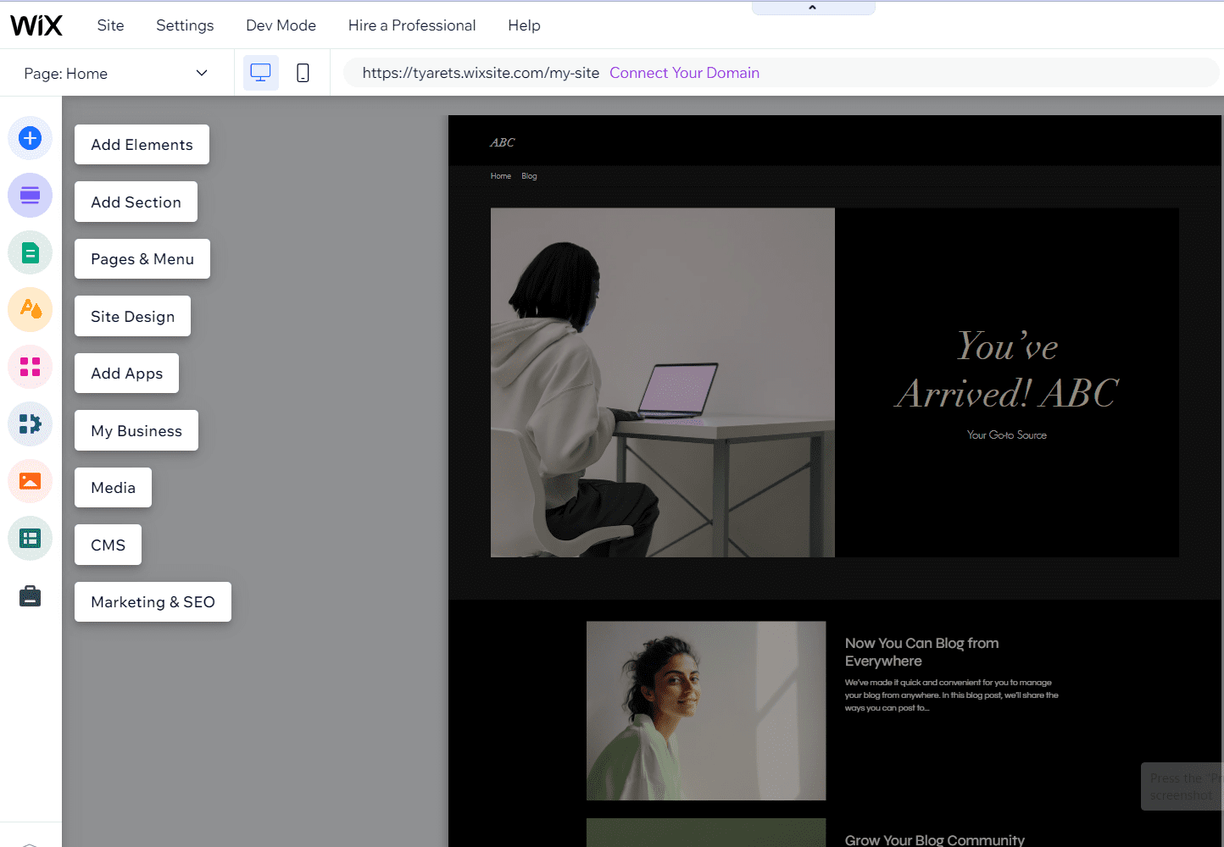
Task: Open the Site Design sidebar icon
Action: [x=31, y=310]
